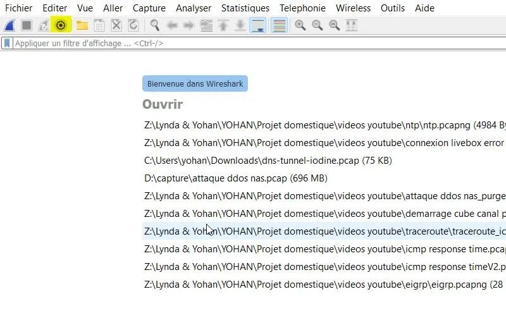Open recent file ntp.pcapng
This screenshot has height=325, width=506.
tap(324, 125)
